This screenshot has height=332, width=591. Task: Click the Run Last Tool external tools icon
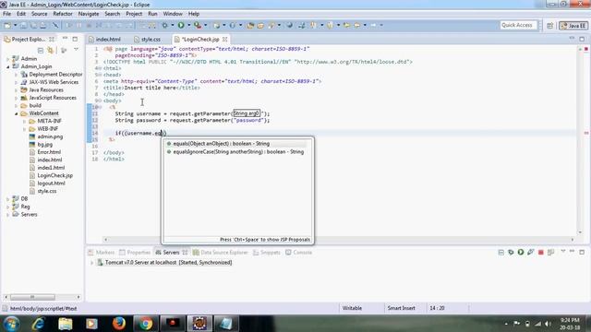[x=197, y=25]
